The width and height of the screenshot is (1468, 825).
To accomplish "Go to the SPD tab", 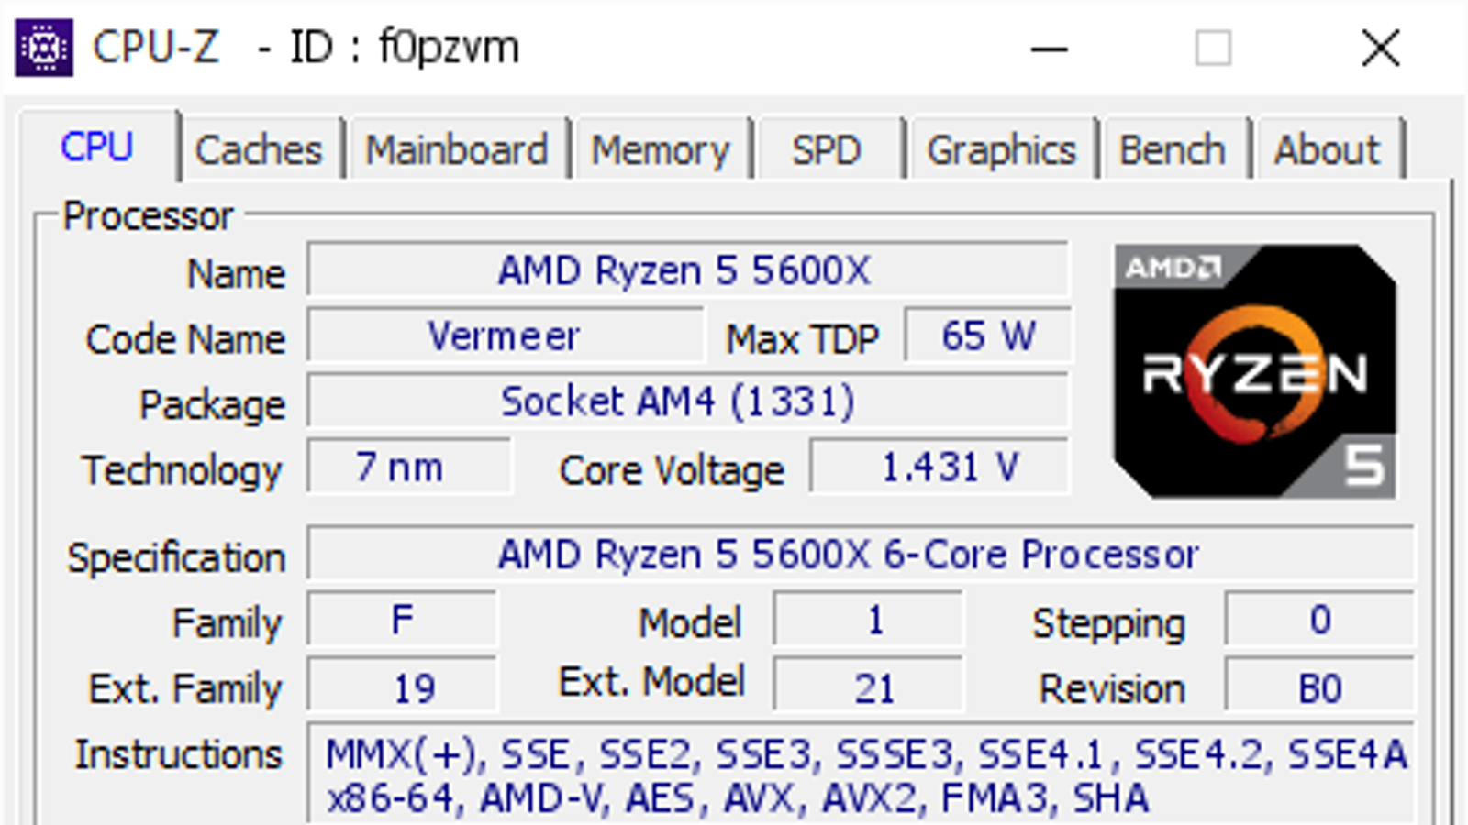I will pyautogui.click(x=827, y=150).
